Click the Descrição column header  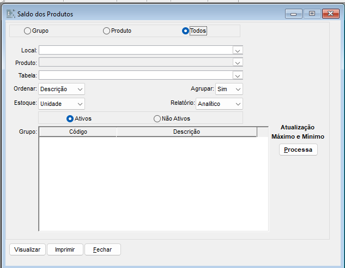click(x=186, y=132)
